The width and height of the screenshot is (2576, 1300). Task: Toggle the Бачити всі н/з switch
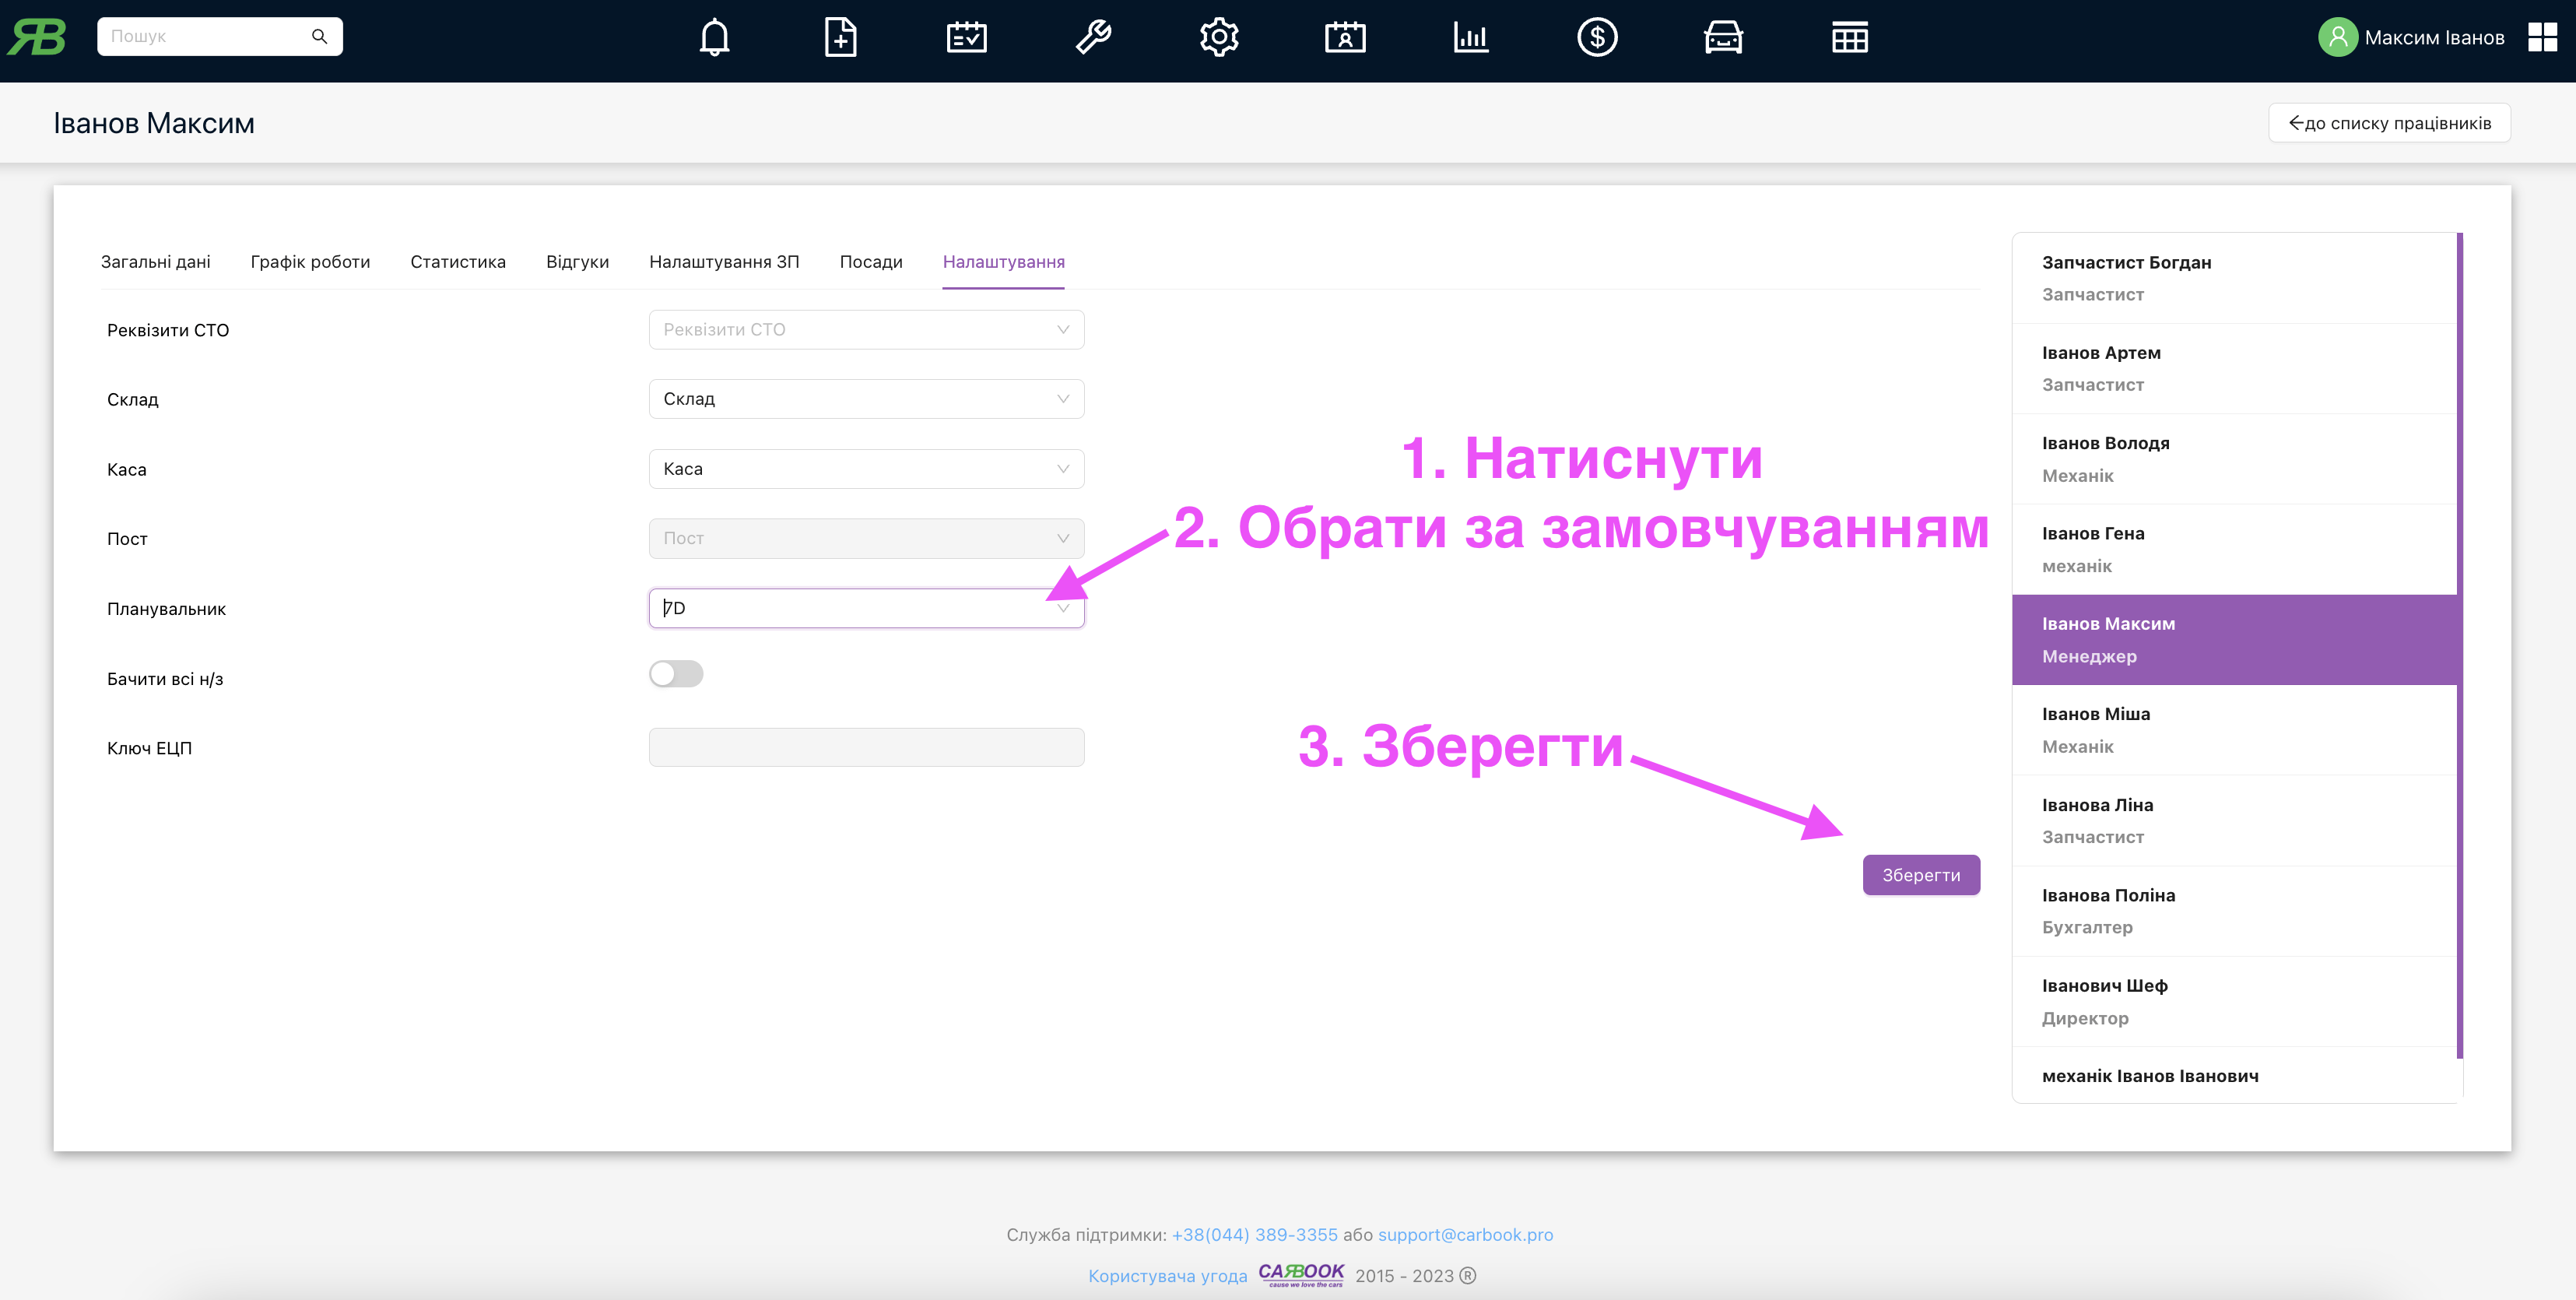click(x=676, y=673)
